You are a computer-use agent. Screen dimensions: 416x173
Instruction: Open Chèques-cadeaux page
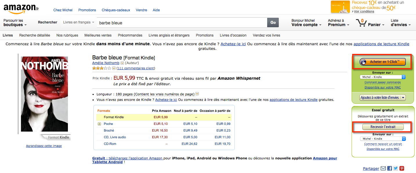(116, 10)
